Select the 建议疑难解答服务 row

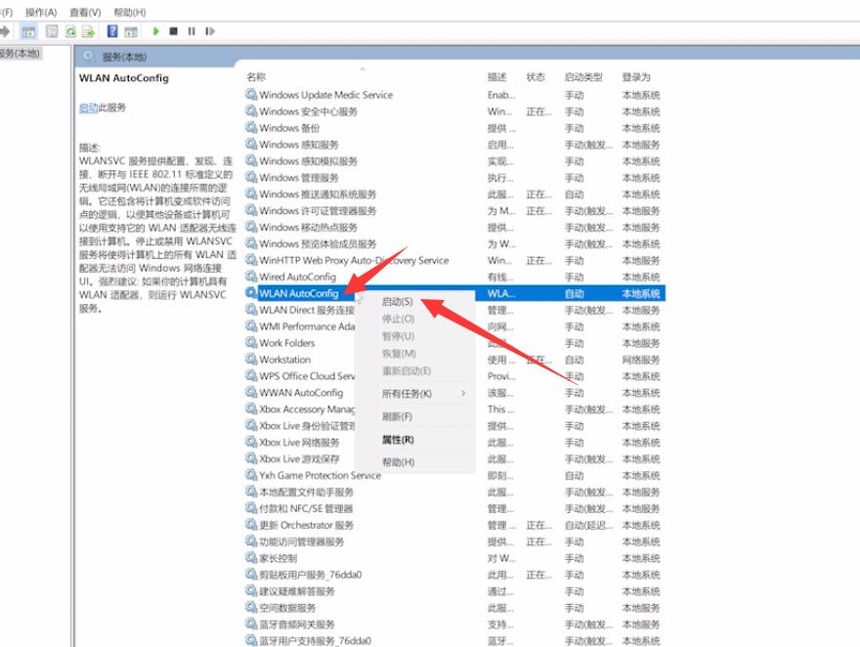point(454,591)
